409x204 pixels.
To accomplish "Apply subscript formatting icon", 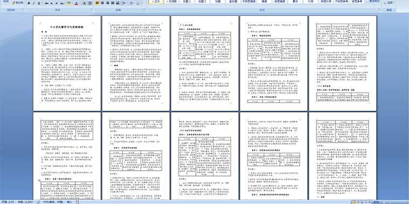I will (51, 3).
